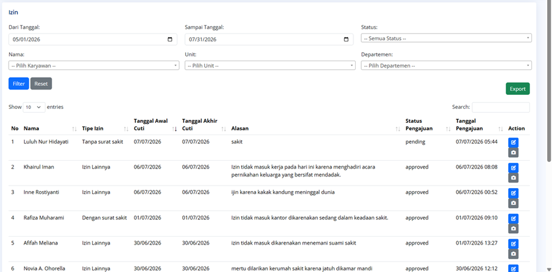
Task: Click submission time 01/07/2026 13:27
Action: click(x=476, y=243)
